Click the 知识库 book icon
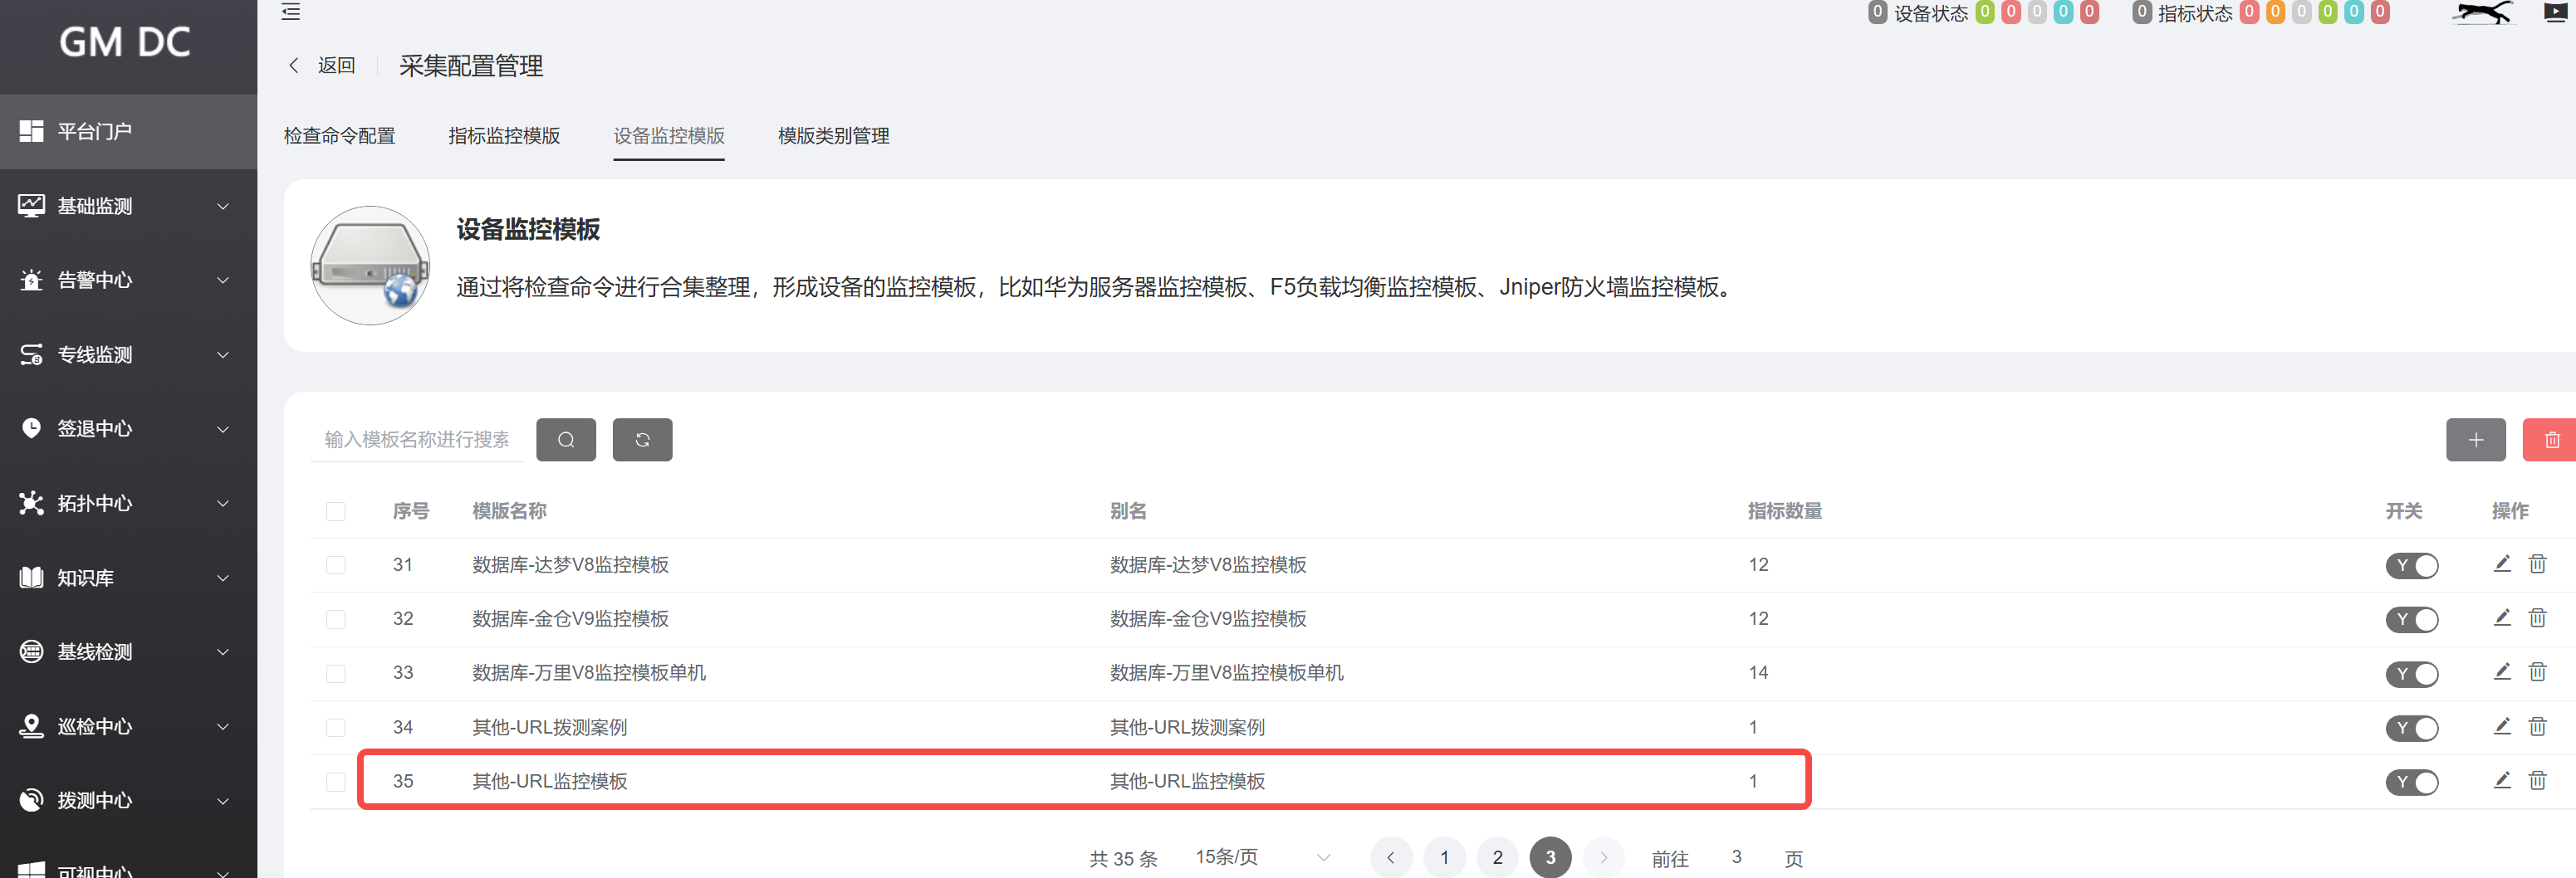The height and width of the screenshot is (878, 2576). point(31,578)
